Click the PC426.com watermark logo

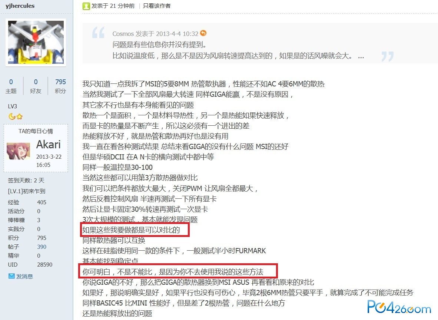click(x=399, y=307)
